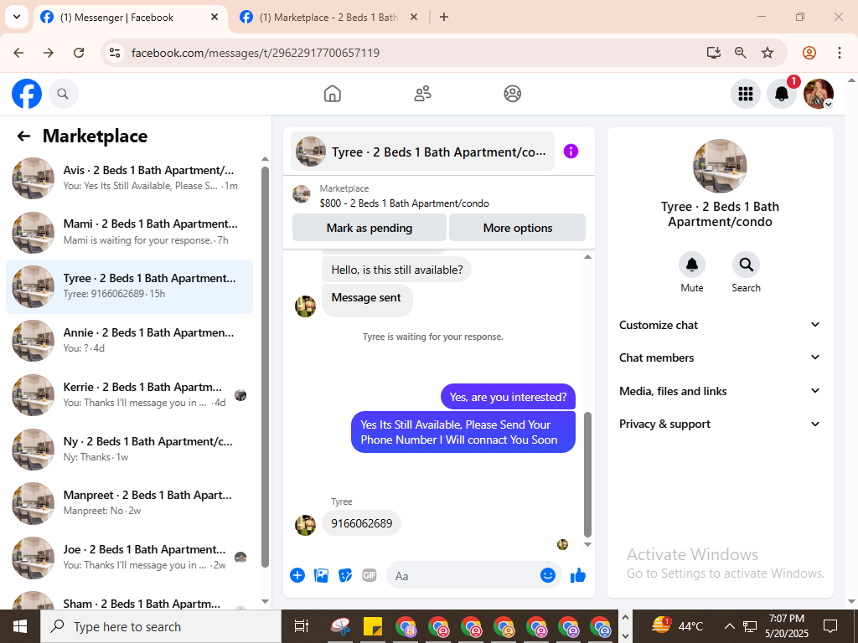Expand Media, files and links section
858x643 pixels.
720,392
